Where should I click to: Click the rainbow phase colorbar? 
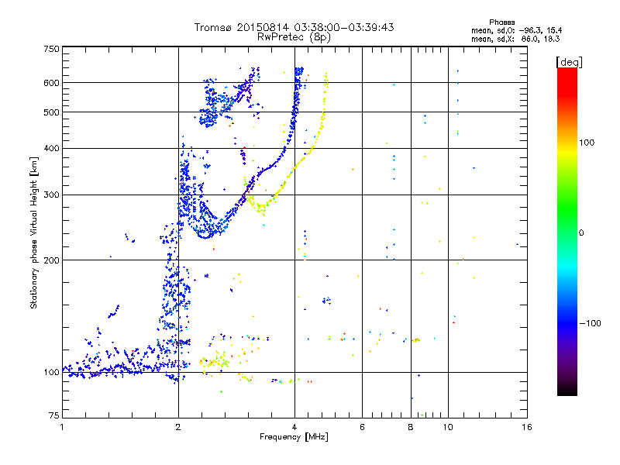tap(567, 232)
